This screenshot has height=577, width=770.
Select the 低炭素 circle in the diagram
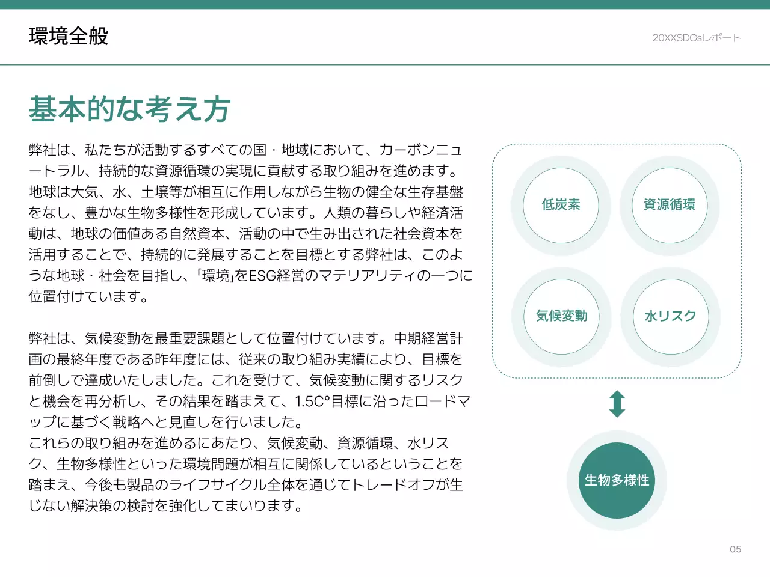tap(561, 206)
